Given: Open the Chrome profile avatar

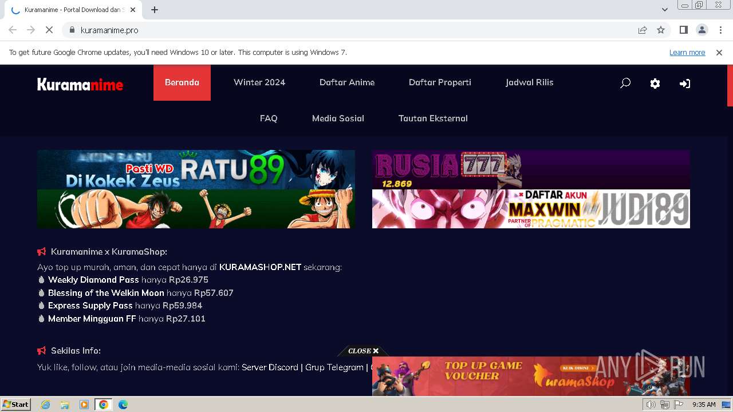Looking at the screenshot, I should tap(702, 30).
